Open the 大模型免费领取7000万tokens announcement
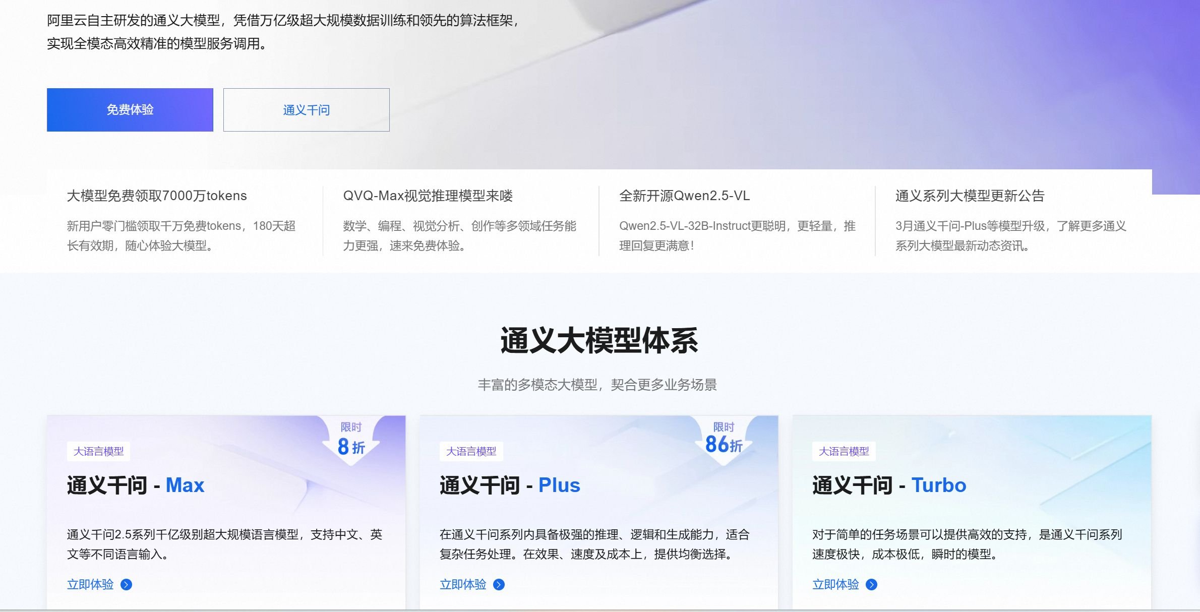Screen dimensions: 1200x612 pos(157,196)
